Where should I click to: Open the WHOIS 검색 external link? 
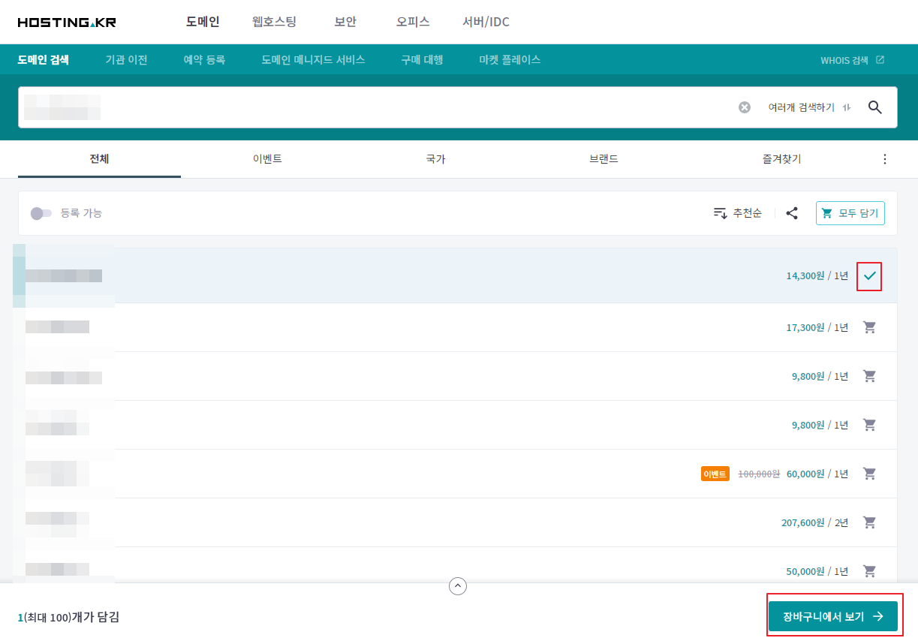852,60
